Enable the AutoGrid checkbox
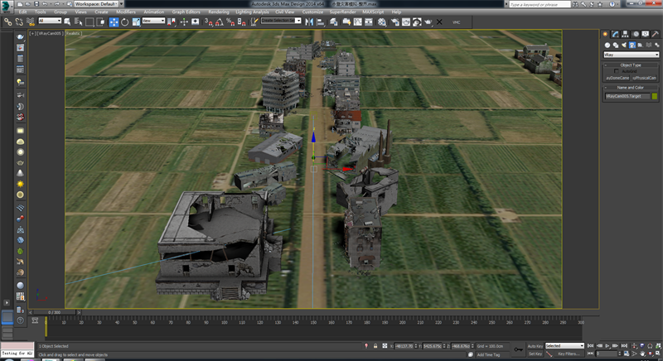 (616, 70)
